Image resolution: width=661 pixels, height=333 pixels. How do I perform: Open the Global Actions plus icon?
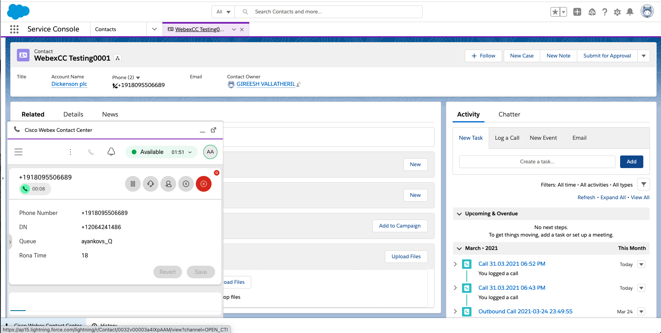click(577, 12)
